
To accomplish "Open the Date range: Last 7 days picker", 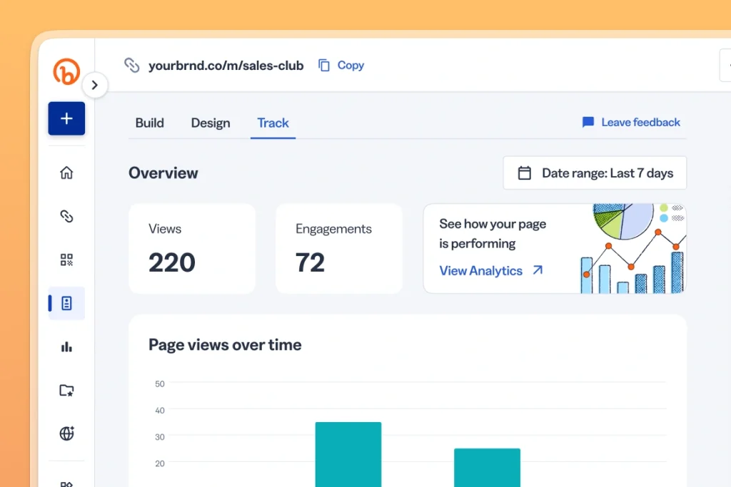I will 595,173.
